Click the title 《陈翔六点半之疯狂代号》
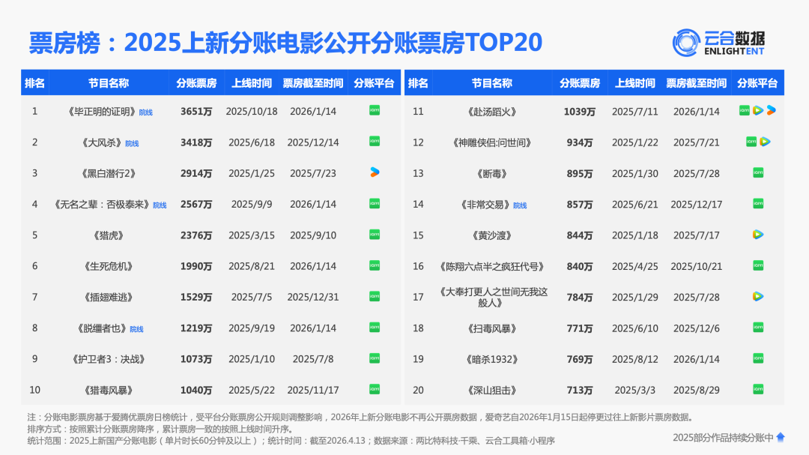This screenshot has width=809, height=455. point(491,267)
